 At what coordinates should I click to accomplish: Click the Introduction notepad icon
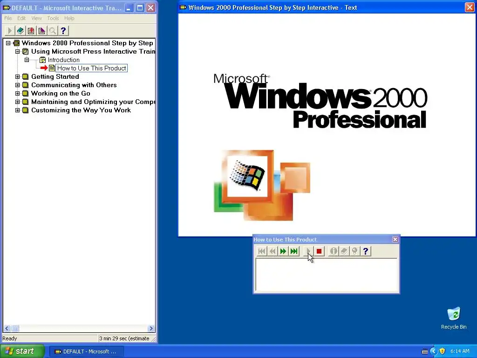pyautogui.click(x=42, y=60)
